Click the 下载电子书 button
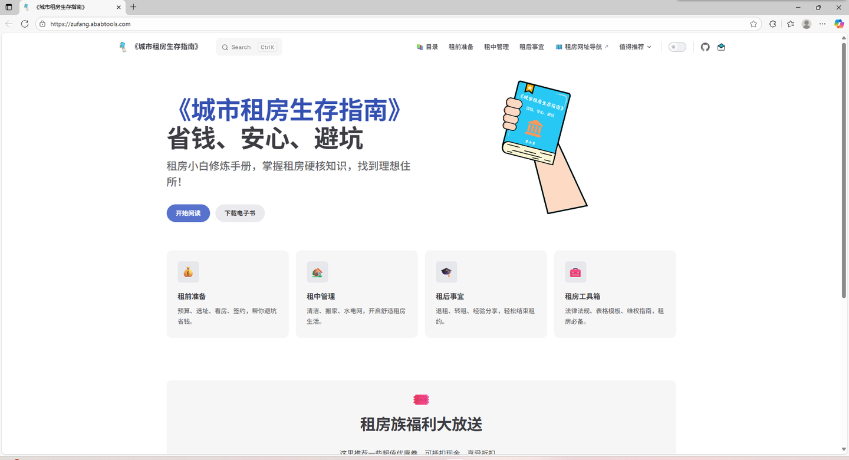This screenshot has height=460, width=849. click(x=240, y=213)
